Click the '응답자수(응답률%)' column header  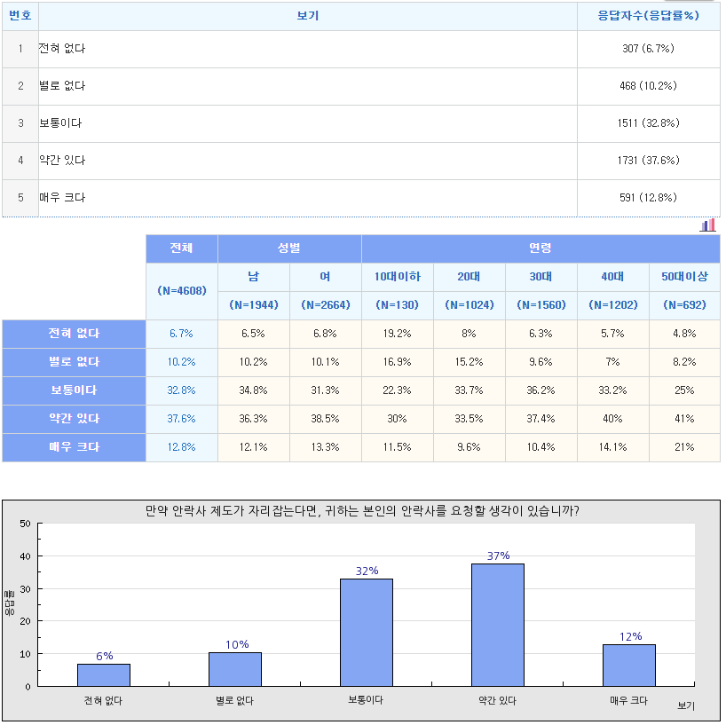(648, 16)
